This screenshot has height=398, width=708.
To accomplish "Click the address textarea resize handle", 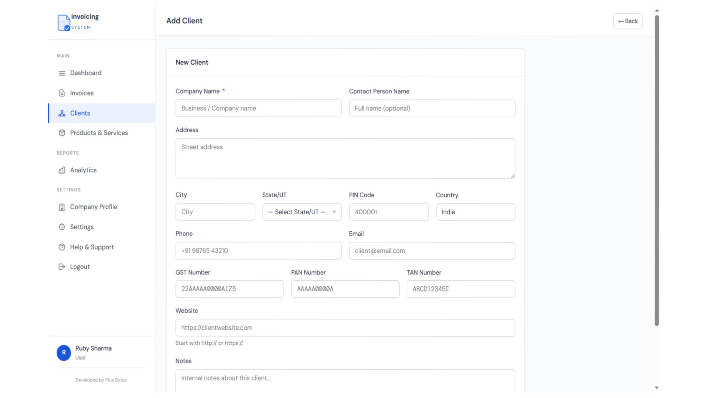I will pos(513,176).
